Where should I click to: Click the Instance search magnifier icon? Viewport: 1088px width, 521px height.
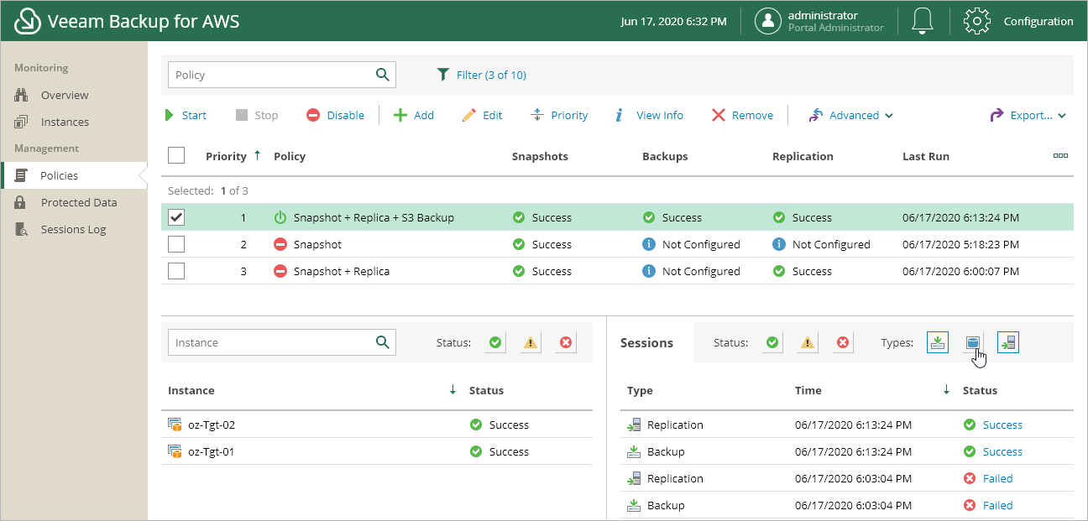coord(383,342)
